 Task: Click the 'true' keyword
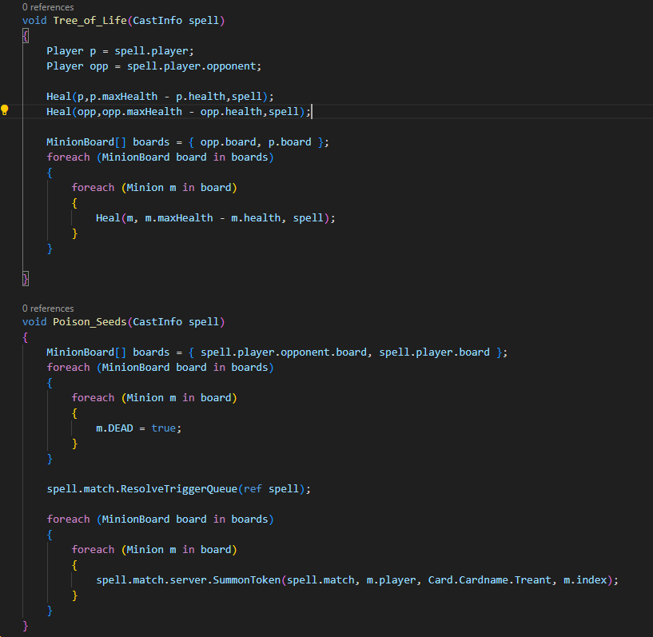click(x=163, y=428)
